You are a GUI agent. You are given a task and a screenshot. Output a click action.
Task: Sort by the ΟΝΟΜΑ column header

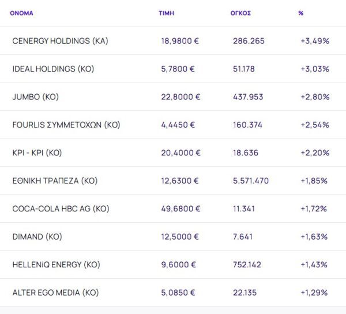(21, 13)
